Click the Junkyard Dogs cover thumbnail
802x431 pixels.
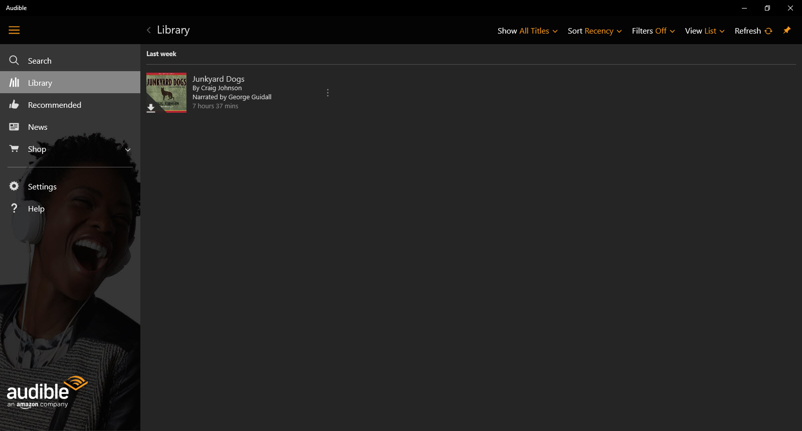pos(166,93)
